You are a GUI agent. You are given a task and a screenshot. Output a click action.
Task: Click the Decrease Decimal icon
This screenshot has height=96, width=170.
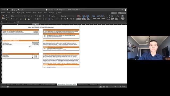coord(73,19)
